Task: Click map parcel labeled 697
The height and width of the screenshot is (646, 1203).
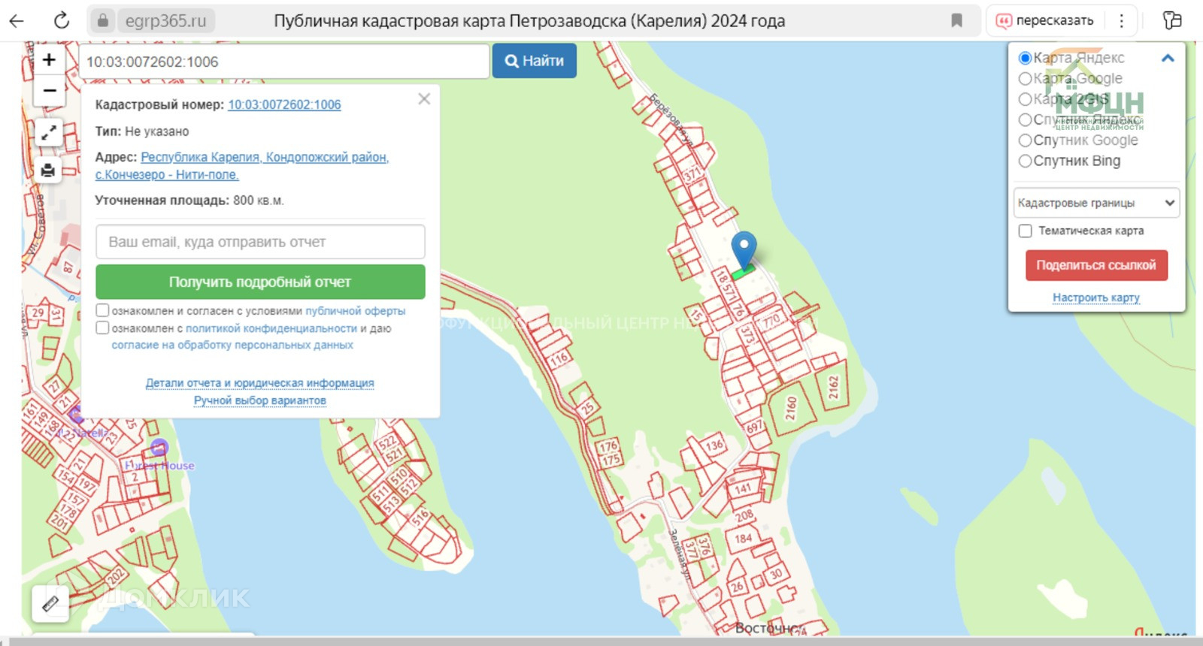Action: click(x=754, y=427)
